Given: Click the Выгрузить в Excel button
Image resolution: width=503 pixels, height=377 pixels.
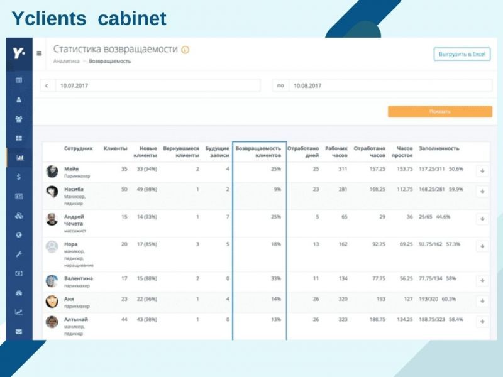Looking at the screenshot, I should coord(462,54).
